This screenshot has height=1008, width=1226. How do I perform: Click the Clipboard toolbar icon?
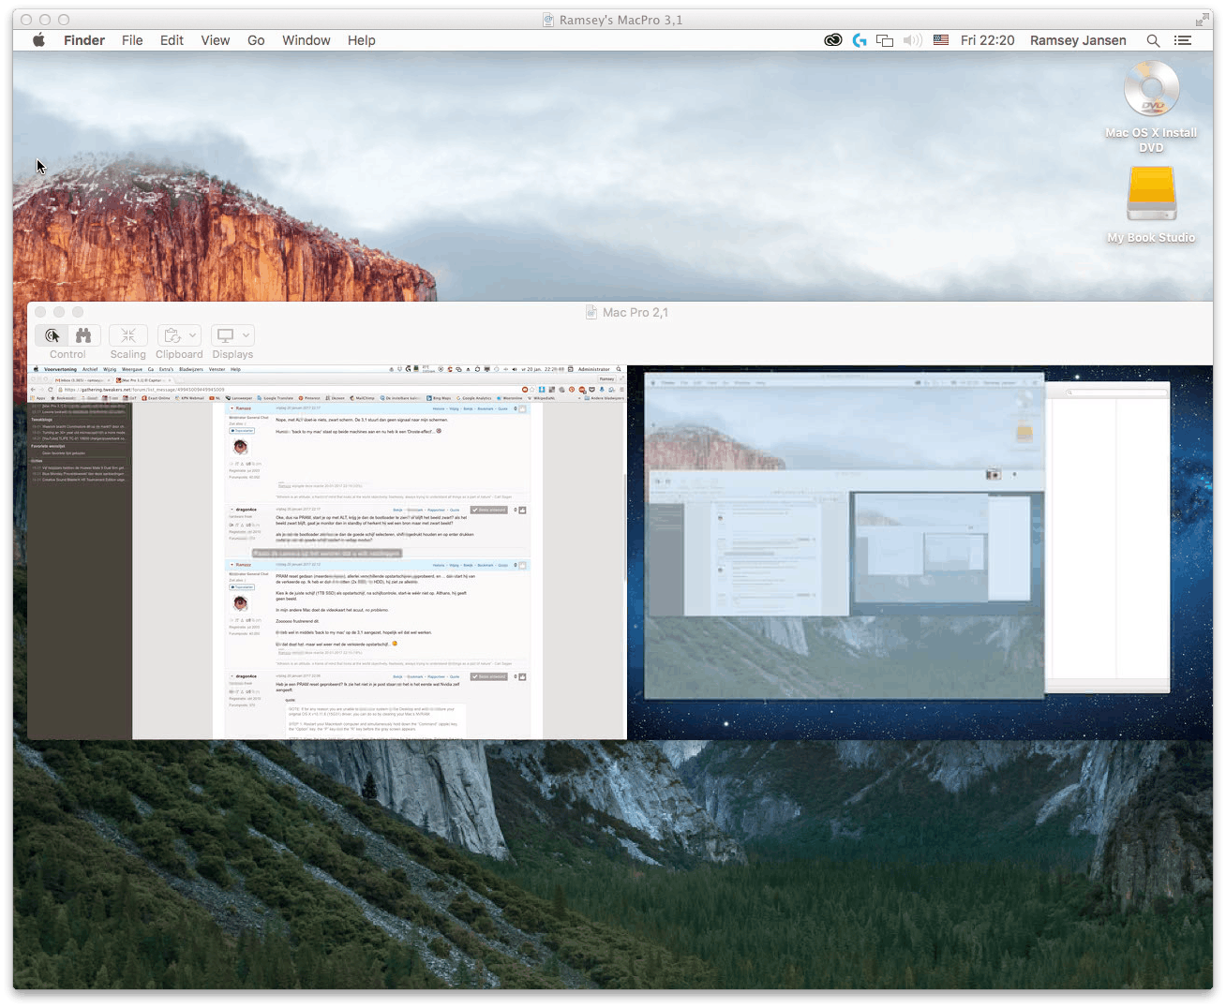pos(172,335)
